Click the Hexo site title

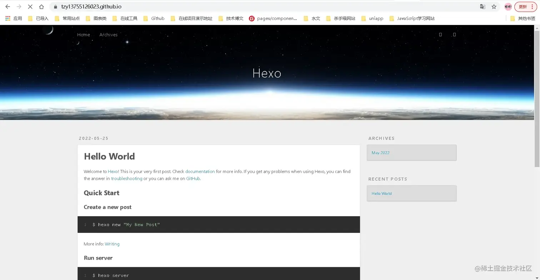coord(267,73)
